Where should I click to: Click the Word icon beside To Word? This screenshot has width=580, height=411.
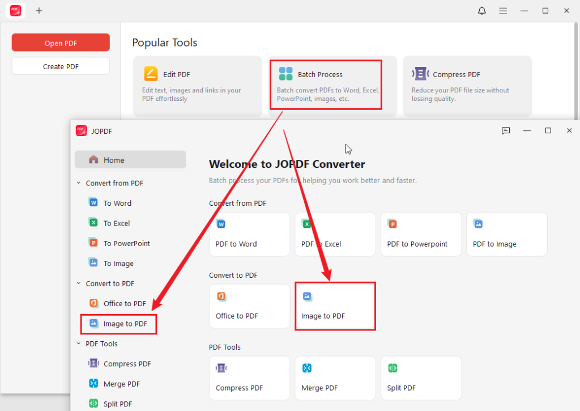[93, 202]
